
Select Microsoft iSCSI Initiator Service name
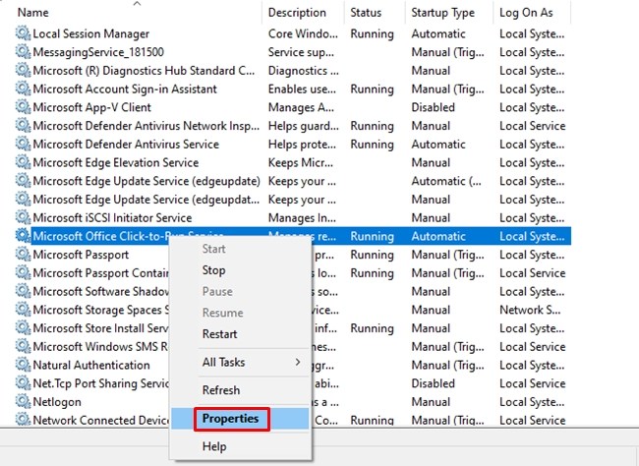(x=112, y=217)
